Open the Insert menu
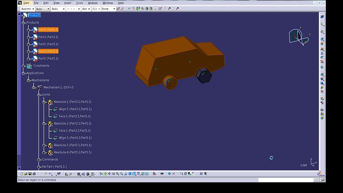 68,3
